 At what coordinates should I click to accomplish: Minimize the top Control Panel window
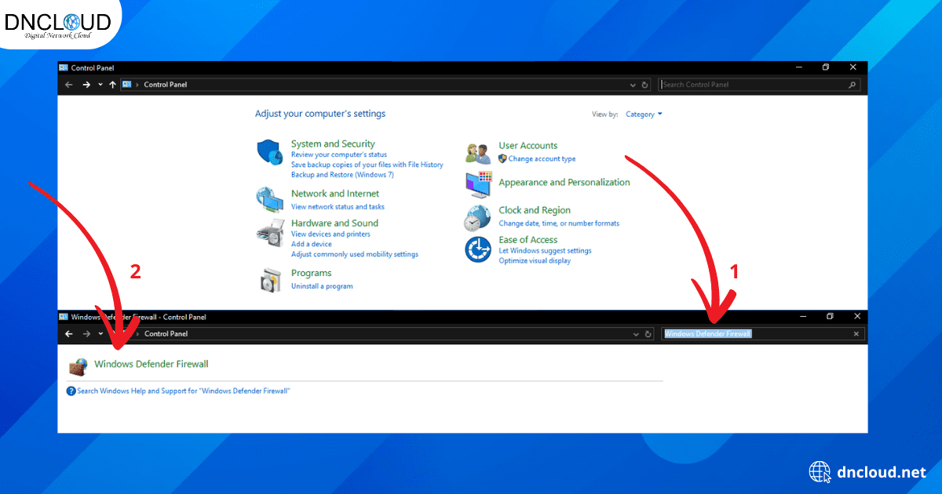tap(798, 67)
